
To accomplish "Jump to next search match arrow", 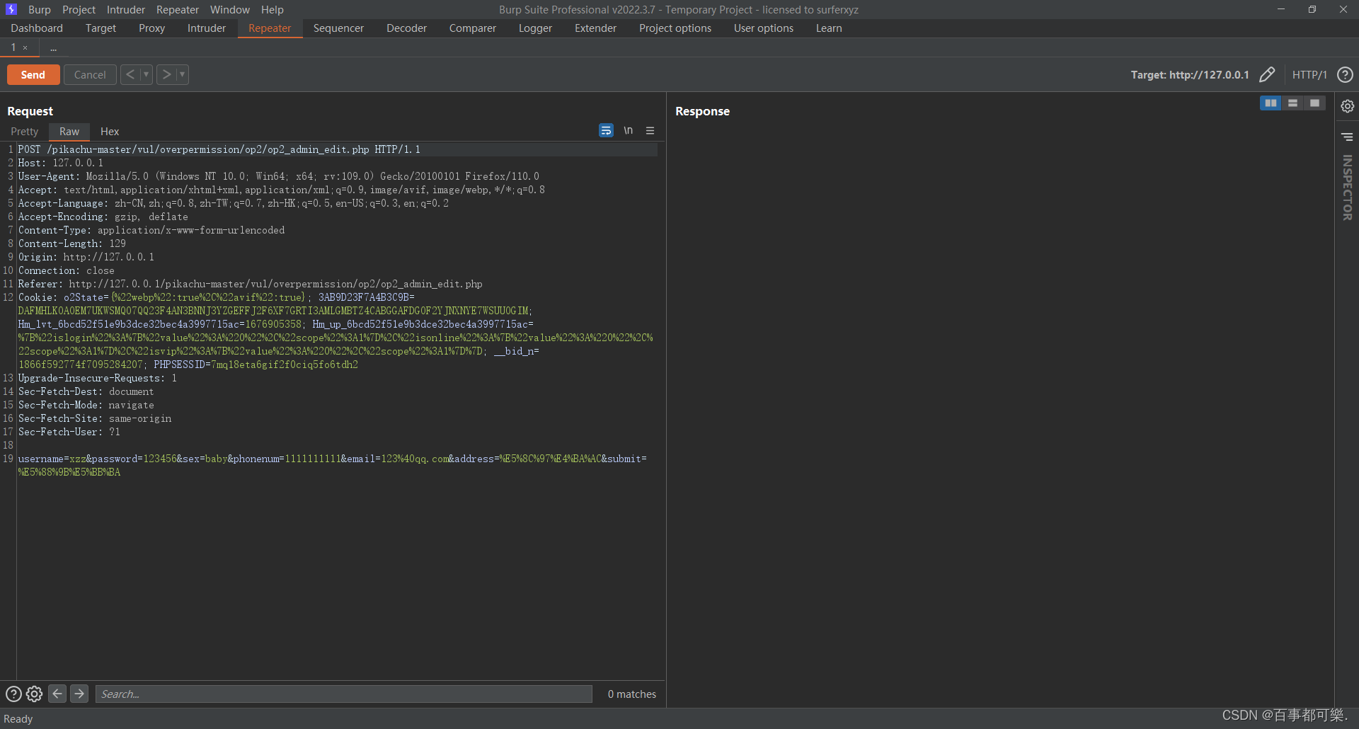I will 79,694.
